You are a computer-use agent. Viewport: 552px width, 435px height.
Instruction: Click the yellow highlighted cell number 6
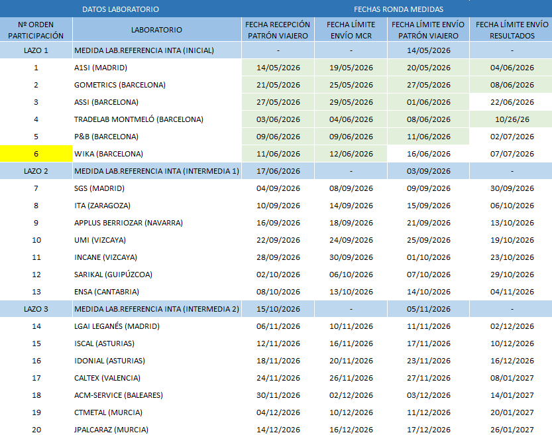pos(36,154)
